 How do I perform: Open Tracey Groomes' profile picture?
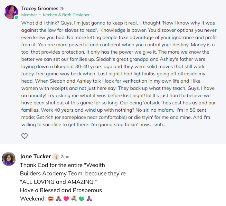[11, 12]
